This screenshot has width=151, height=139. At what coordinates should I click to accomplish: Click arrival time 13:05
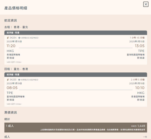pos(140,46)
